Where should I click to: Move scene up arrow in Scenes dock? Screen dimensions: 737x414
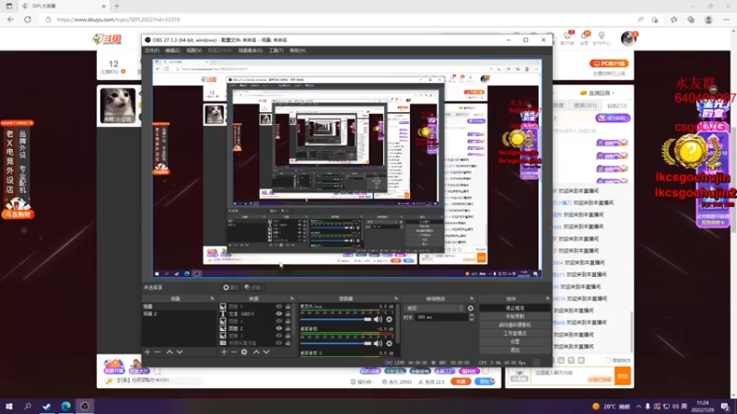(170, 351)
